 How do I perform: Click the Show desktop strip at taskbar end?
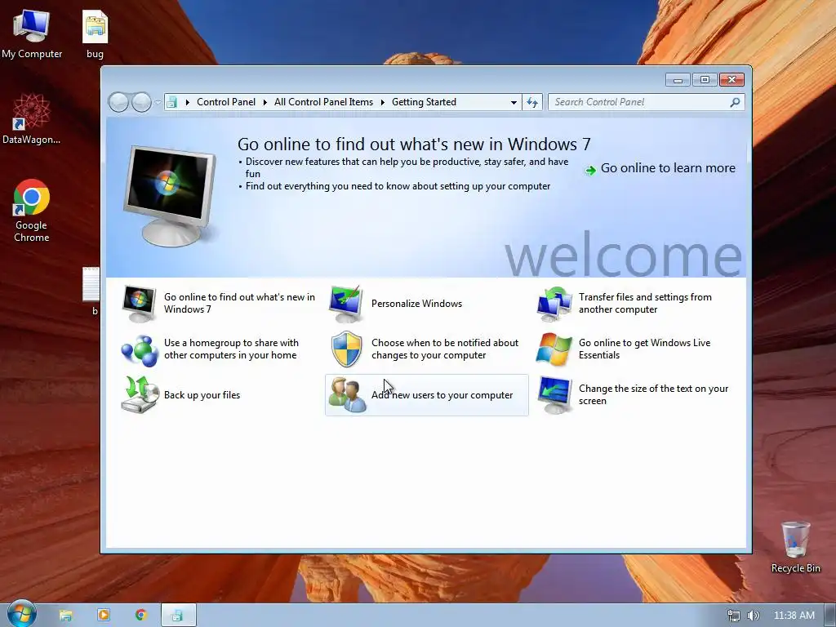831,616
